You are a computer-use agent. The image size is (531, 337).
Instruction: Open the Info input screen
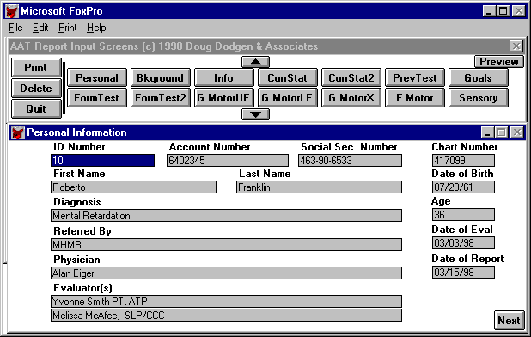click(224, 78)
